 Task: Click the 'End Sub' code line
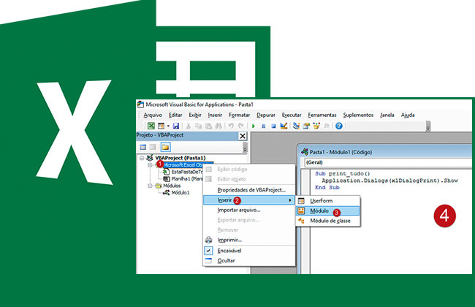pyautogui.click(x=327, y=188)
